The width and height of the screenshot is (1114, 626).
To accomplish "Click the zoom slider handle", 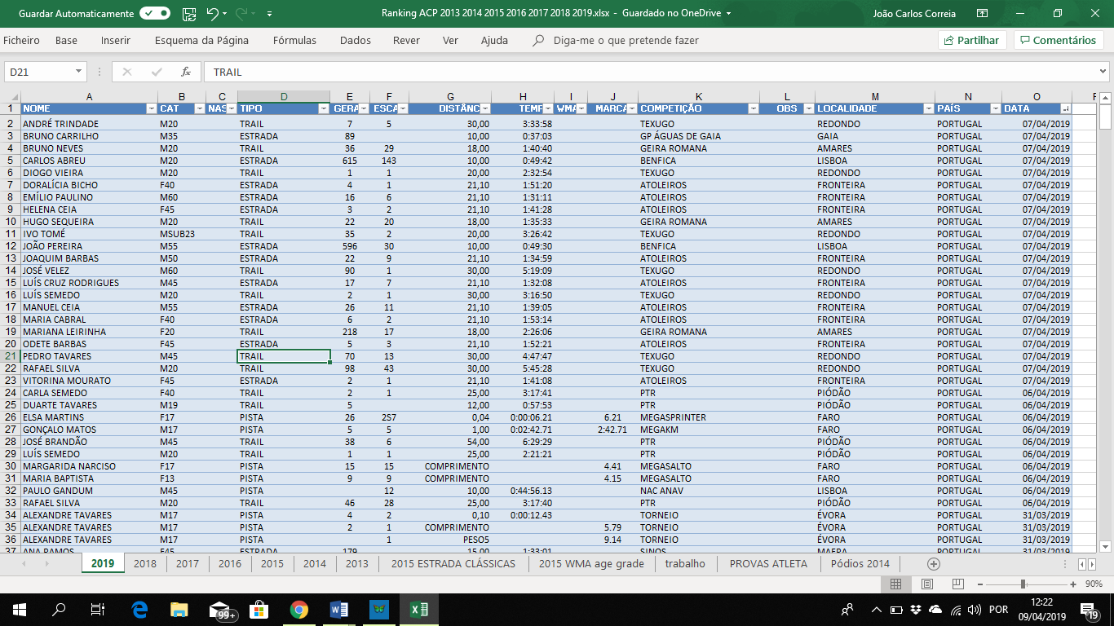I will (1023, 584).
